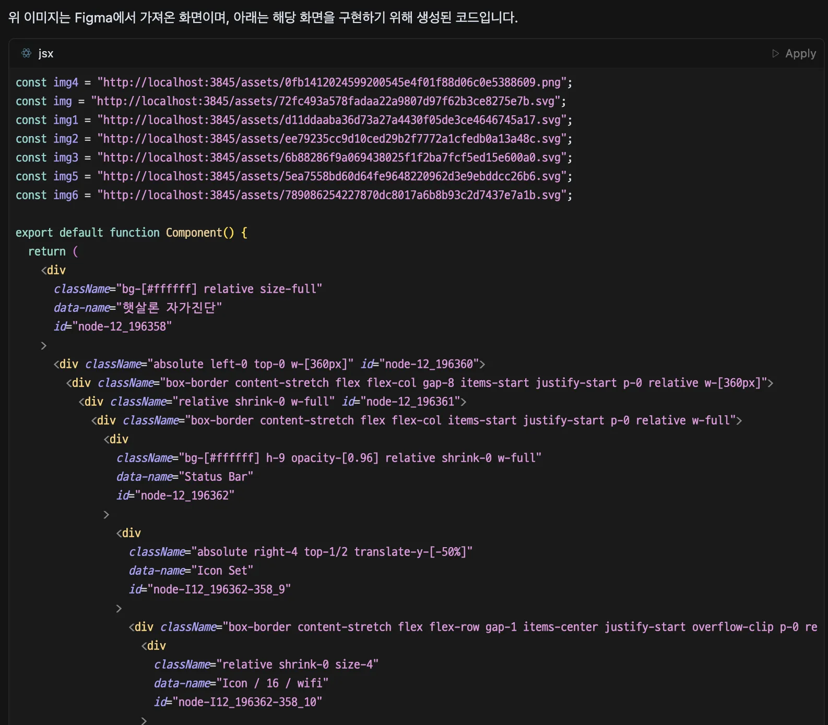Screen dimensions: 828x725
Task: Click the h-9 opacity-[0.96] className line
Action: (x=329, y=458)
